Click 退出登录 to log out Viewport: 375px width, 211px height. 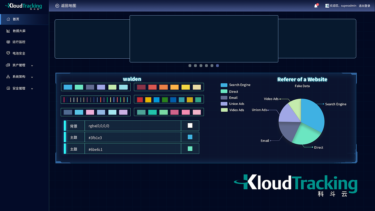click(364, 6)
